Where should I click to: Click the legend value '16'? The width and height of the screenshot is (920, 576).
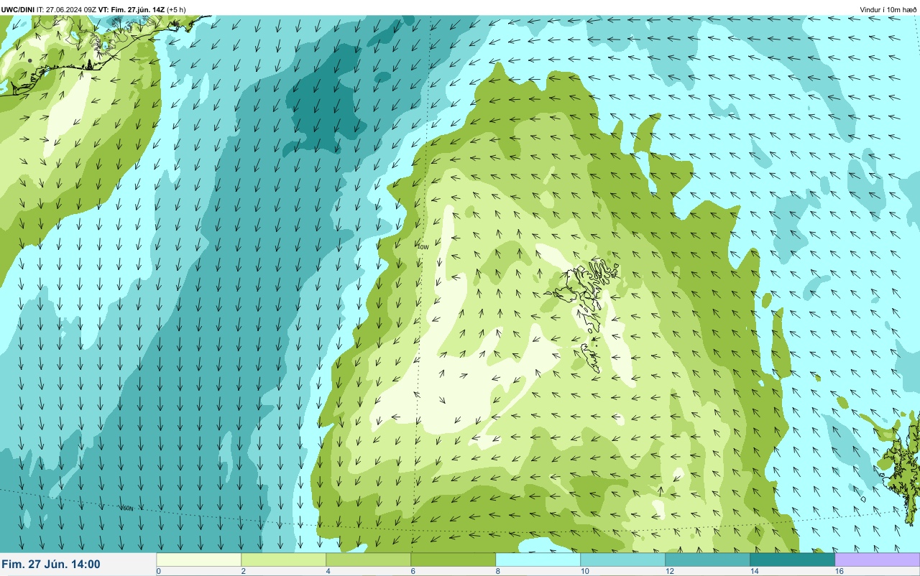(x=839, y=571)
